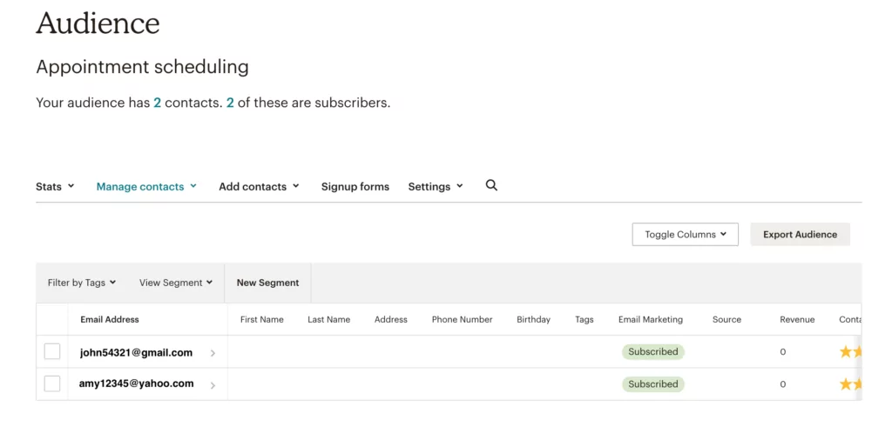Click star rating in john54321 row

(849, 352)
